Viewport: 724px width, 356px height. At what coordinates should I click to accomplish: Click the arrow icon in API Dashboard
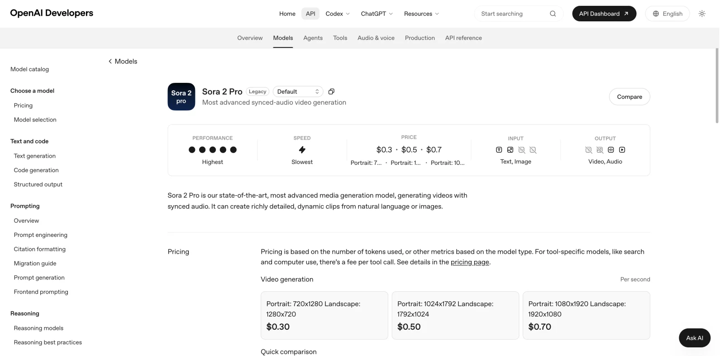(626, 14)
